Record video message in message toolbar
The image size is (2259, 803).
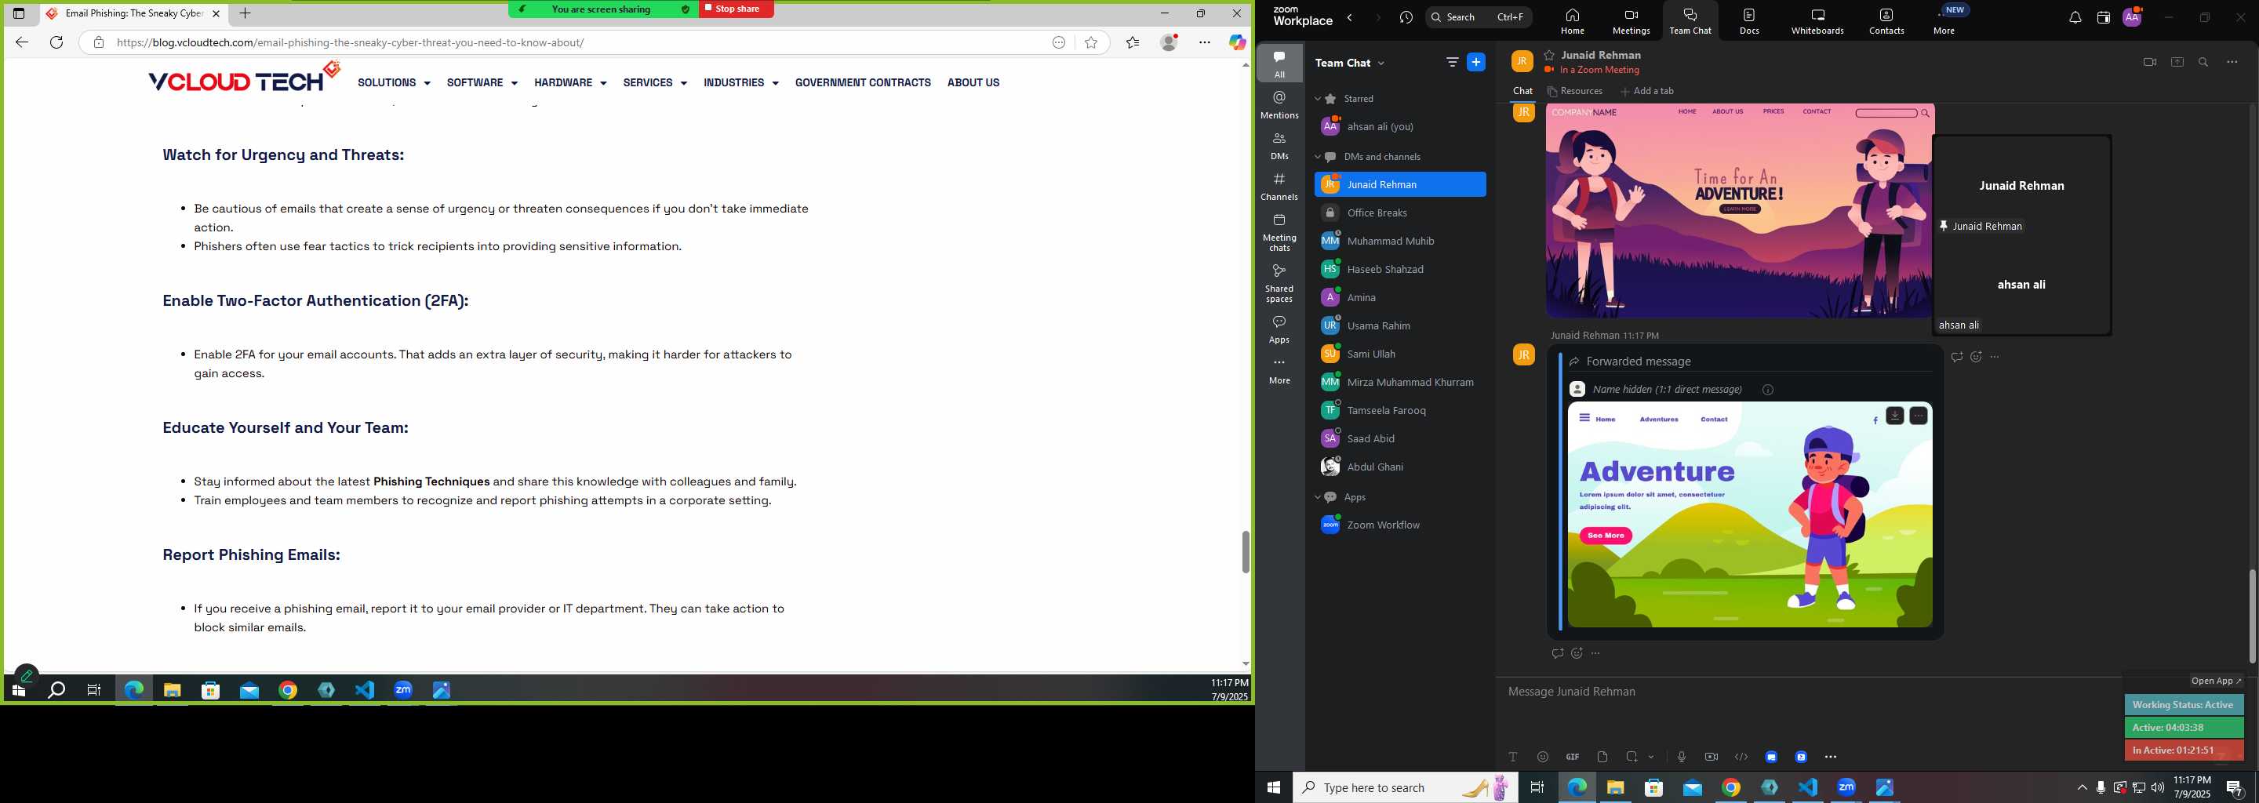pos(1711,757)
